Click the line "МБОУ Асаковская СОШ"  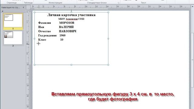point(71,19)
